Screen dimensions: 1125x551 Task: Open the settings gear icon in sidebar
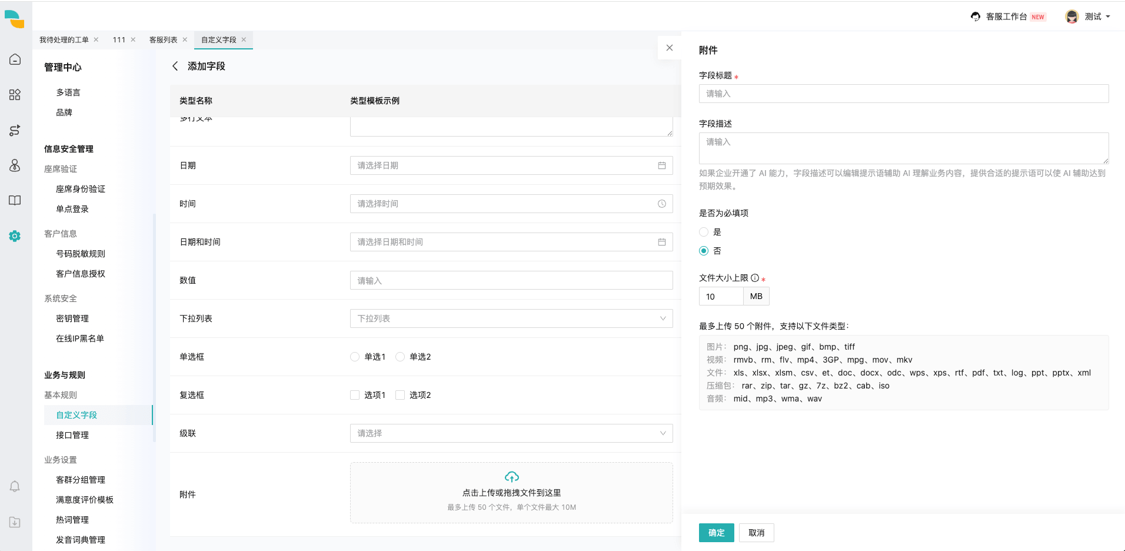[x=15, y=236]
